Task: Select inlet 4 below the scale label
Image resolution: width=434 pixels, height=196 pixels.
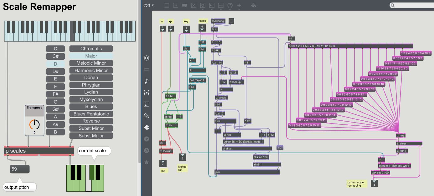Action: click(x=202, y=28)
